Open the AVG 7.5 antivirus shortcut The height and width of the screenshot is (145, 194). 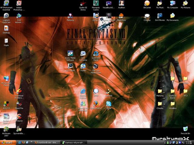[6, 105]
